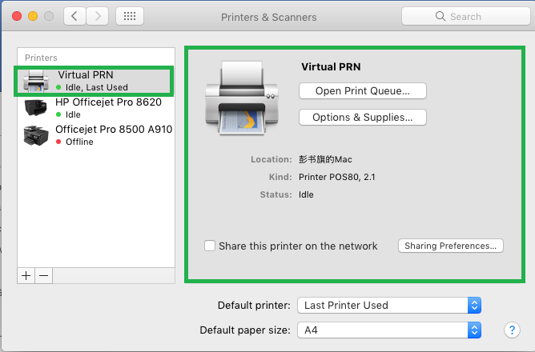
Task: Click the HP Officejet Pro 8620 printer icon
Action: tap(35, 108)
